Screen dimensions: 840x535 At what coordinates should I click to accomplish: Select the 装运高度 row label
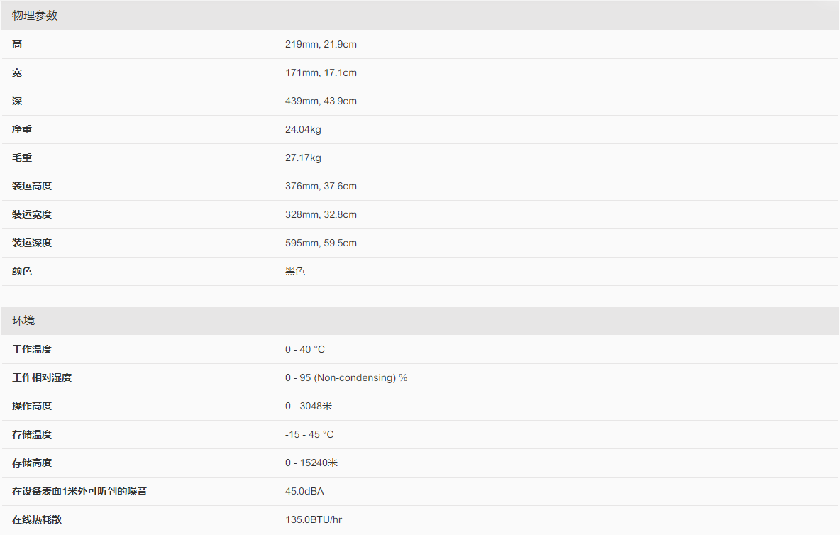click(32, 186)
